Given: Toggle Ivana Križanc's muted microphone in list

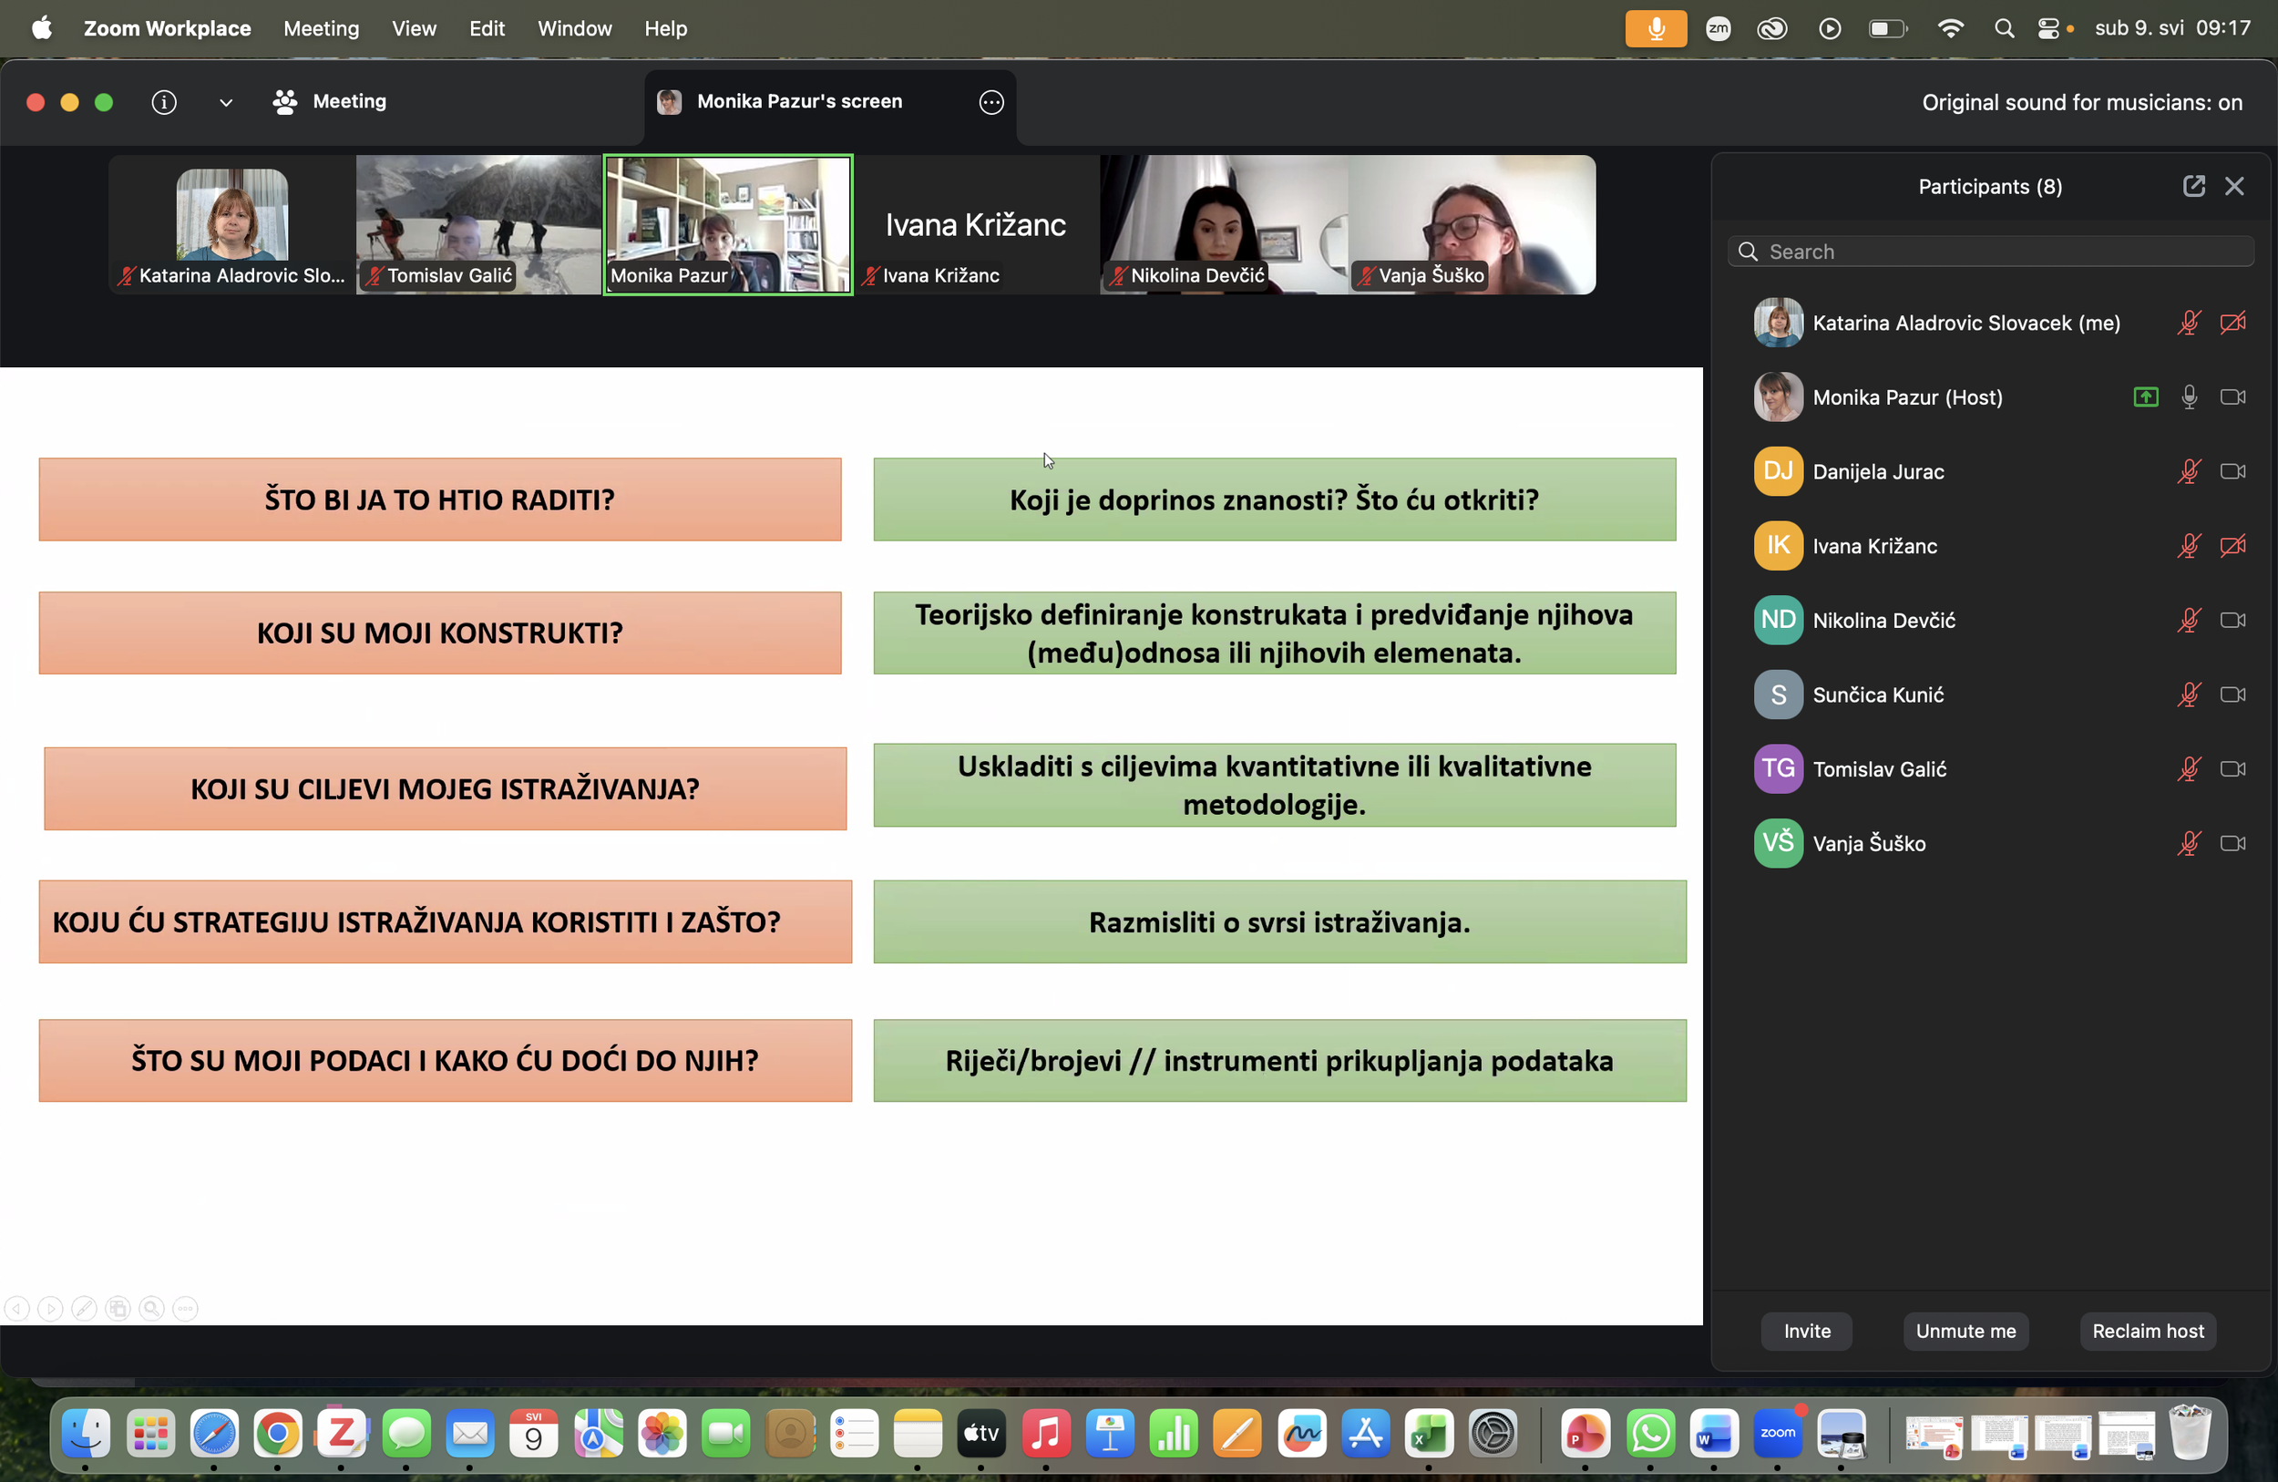Looking at the screenshot, I should point(2189,546).
